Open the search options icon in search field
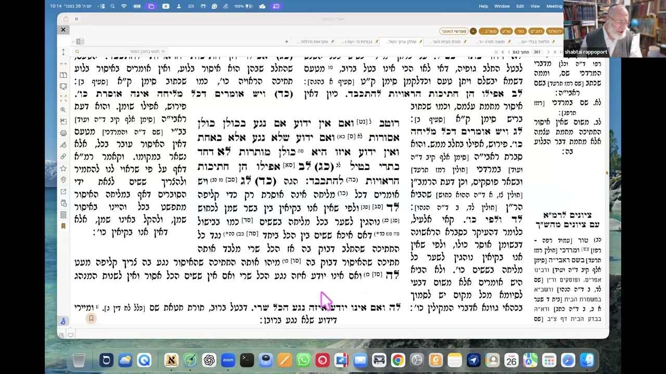The image size is (666, 374). [x=163, y=51]
